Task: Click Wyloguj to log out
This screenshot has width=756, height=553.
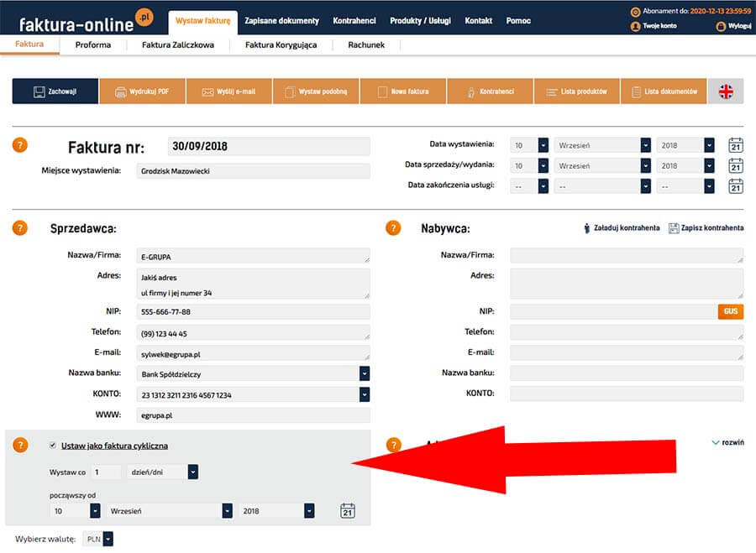Action: [734, 26]
